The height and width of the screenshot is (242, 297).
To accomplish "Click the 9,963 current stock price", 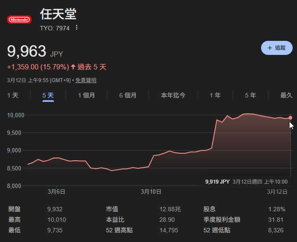I will pos(27,51).
